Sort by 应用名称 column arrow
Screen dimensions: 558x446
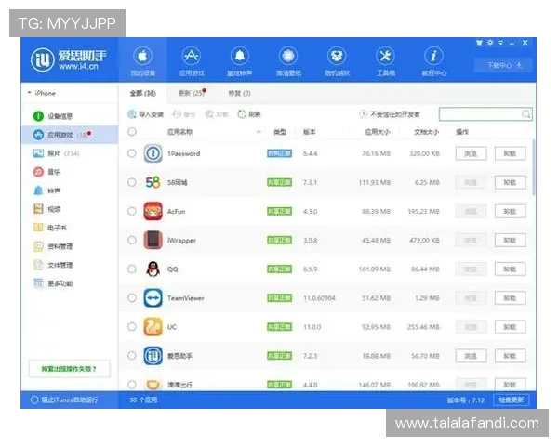tap(259, 132)
